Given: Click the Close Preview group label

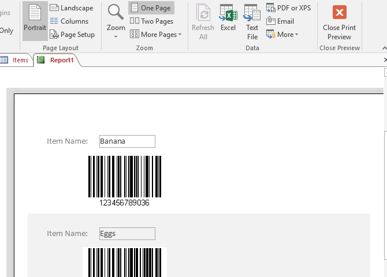Looking at the screenshot, I should coord(340,48).
